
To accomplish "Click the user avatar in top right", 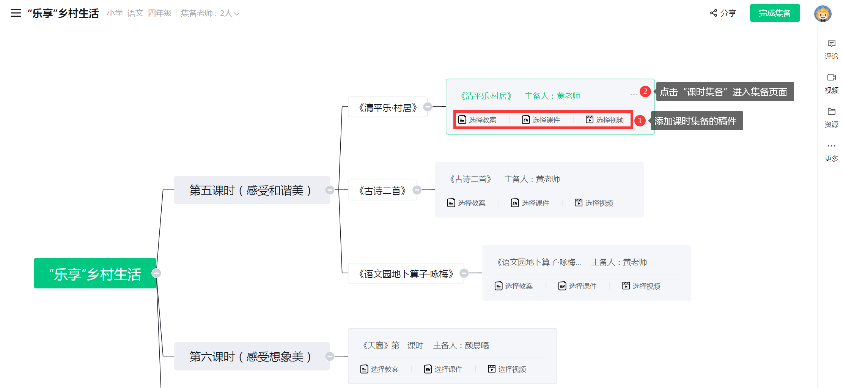I will (x=823, y=14).
